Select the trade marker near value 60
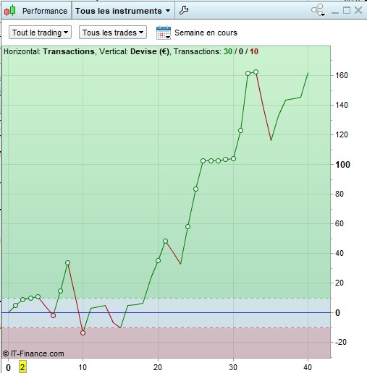The width and height of the screenshot is (367, 373). [187, 227]
